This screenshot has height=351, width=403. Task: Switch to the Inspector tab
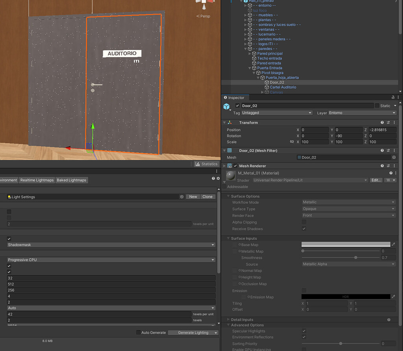(235, 97)
